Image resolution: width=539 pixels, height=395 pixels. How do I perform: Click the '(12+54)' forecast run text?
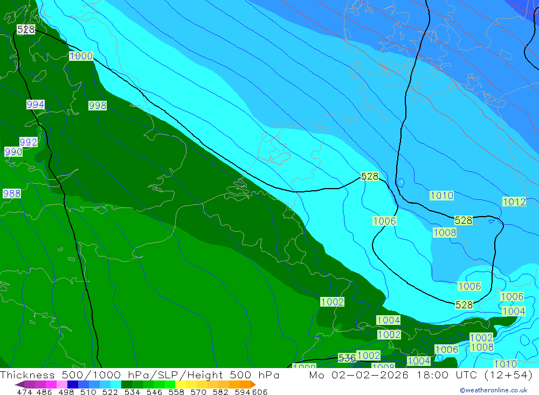[x=508, y=375]
